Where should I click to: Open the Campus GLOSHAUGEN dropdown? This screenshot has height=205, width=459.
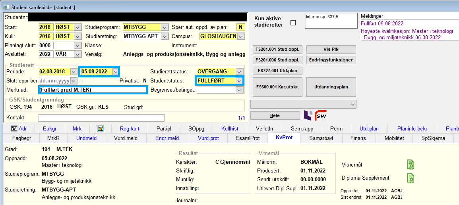coord(241,36)
